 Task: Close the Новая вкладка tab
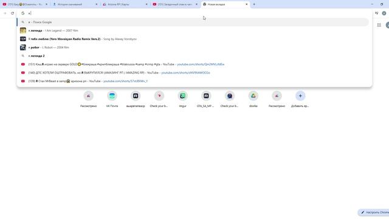pos(247,4)
